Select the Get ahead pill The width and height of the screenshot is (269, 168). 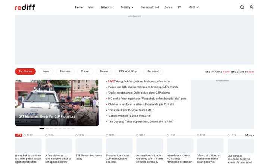point(153,71)
